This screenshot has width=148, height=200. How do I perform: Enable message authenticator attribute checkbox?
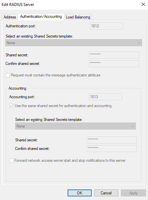click(8, 75)
